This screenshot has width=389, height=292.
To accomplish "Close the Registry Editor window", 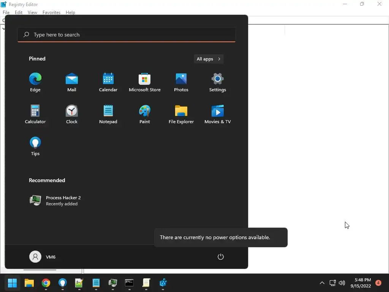I will (380, 4).
